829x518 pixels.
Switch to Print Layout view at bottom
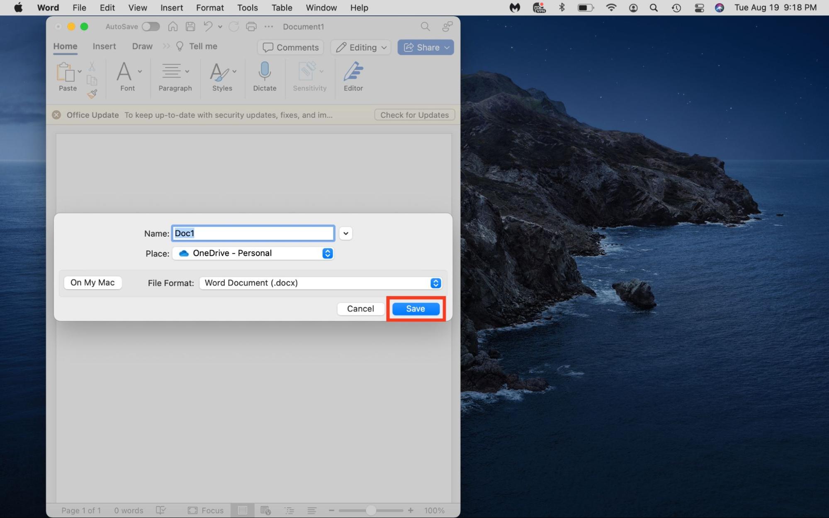click(243, 510)
